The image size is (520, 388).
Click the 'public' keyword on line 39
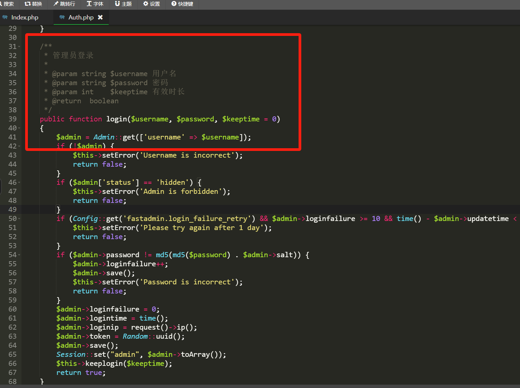(52, 119)
